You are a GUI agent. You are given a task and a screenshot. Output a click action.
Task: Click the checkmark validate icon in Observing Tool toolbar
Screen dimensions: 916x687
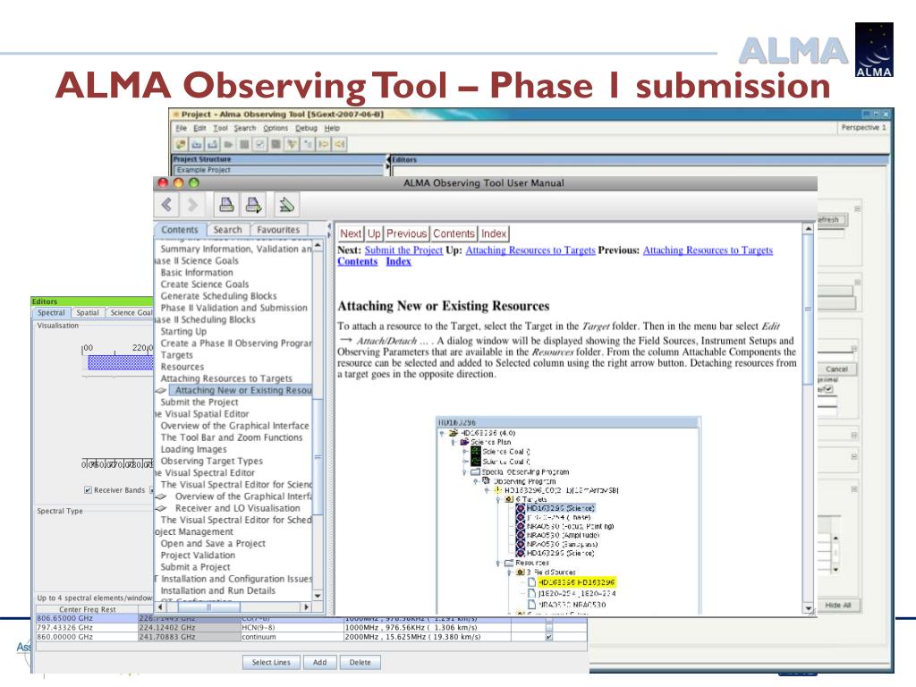click(x=260, y=144)
